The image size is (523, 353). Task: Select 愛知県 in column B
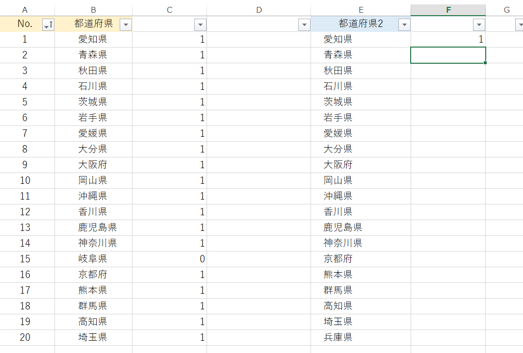pos(93,39)
